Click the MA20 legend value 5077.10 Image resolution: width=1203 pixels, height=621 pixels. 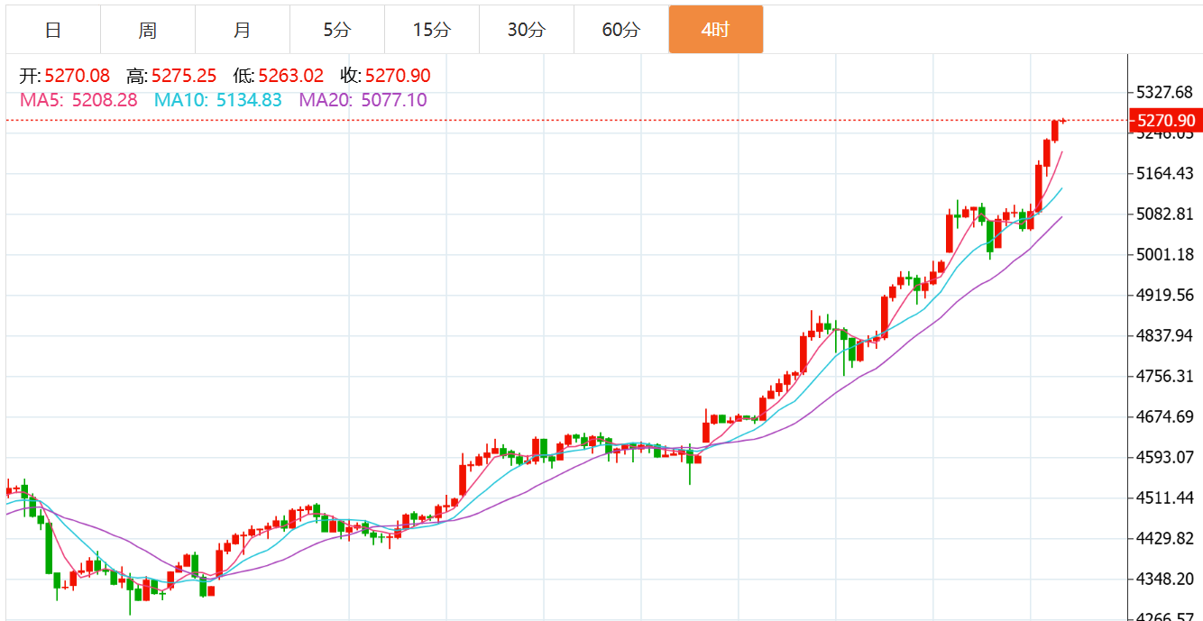[394, 100]
